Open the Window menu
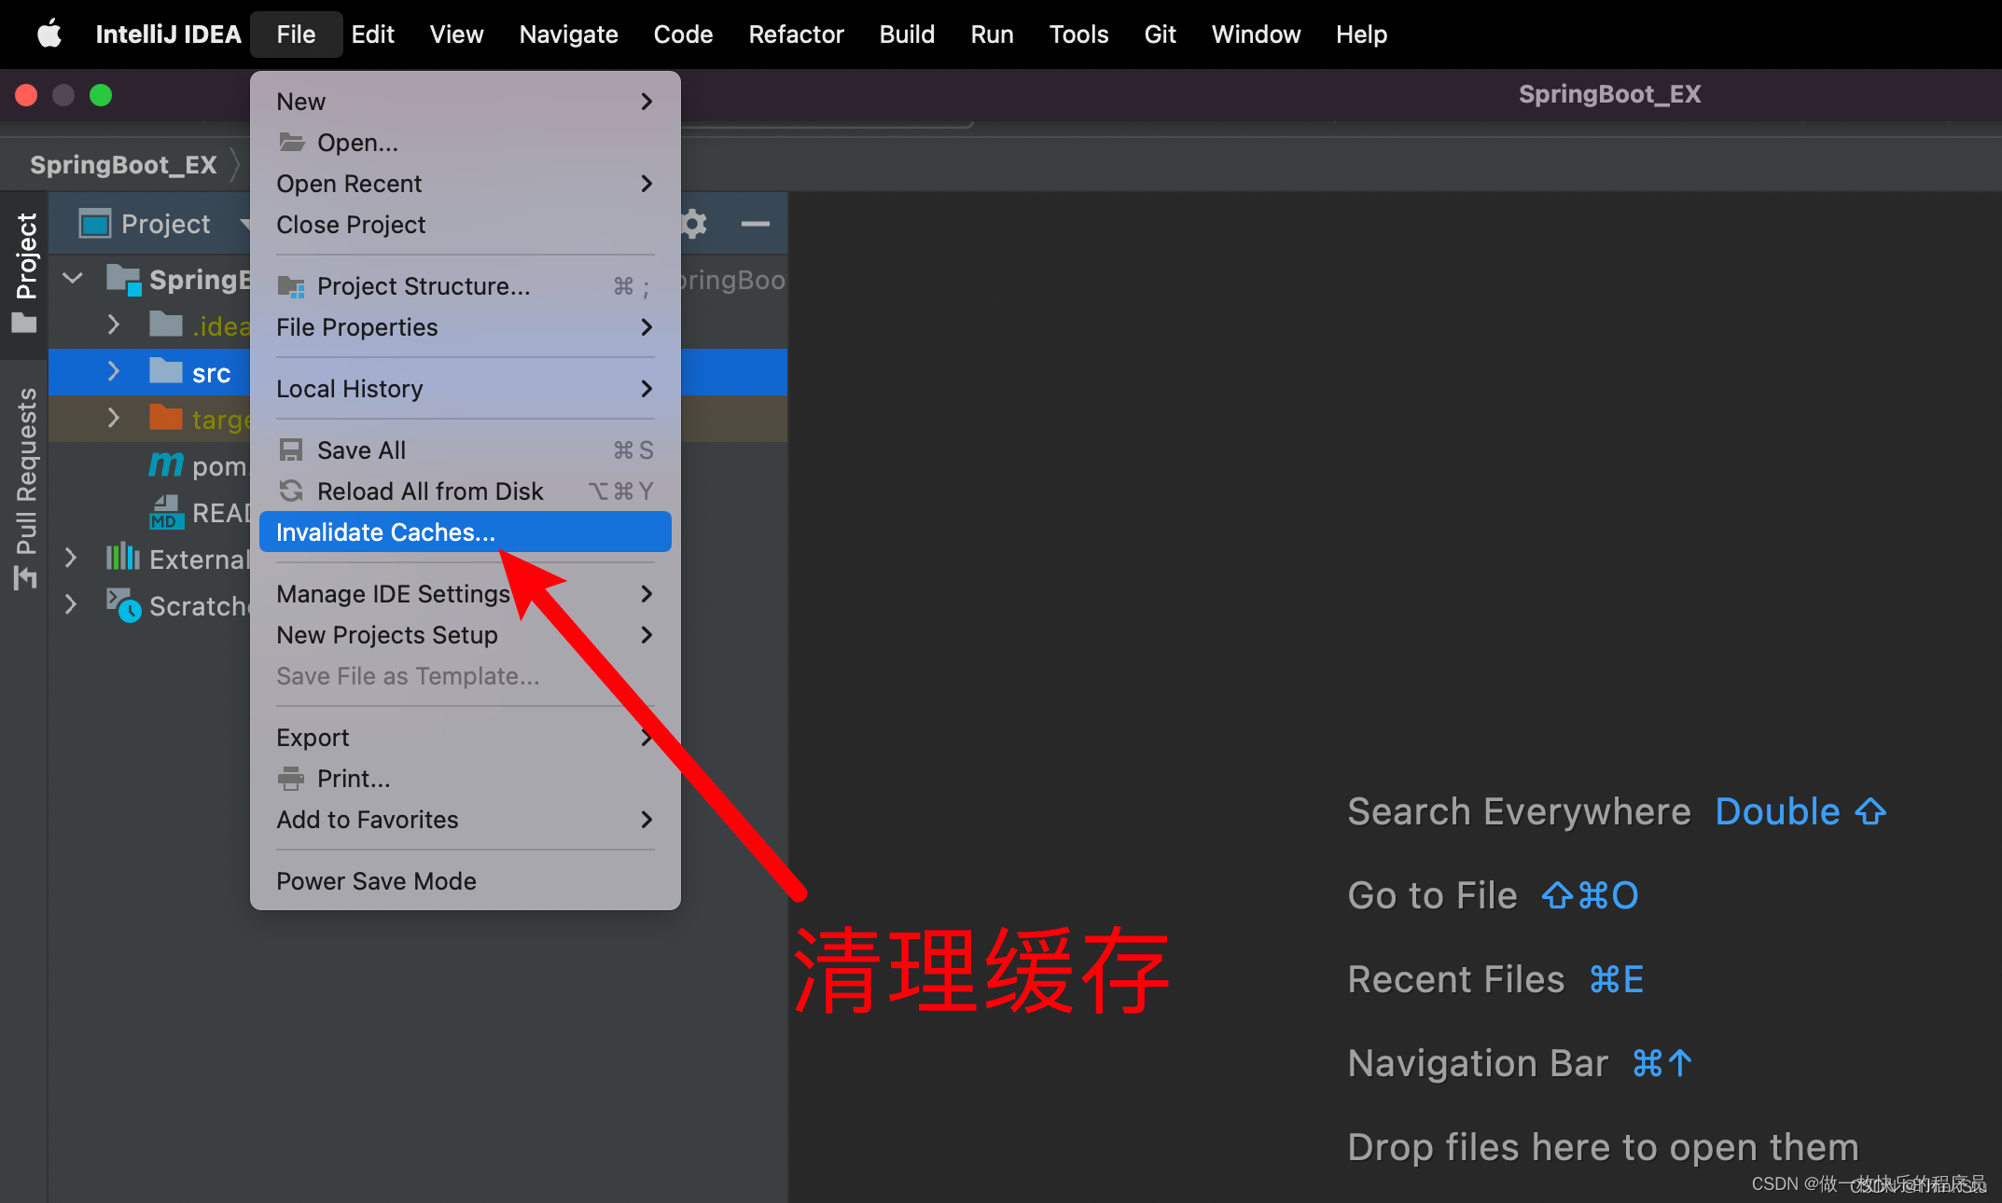 coord(1256,35)
